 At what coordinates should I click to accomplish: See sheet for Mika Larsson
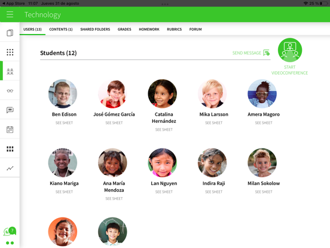pyautogui.click(x=214, y=123)
